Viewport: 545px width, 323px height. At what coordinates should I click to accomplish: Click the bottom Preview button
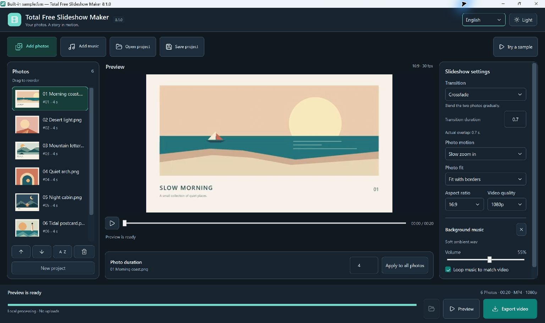click(x=461, y=309)
